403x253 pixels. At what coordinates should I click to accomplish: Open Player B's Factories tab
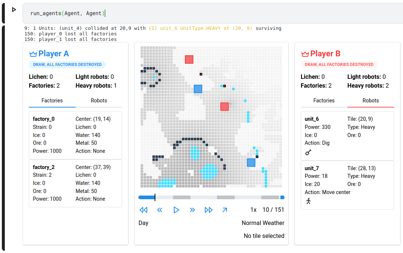(x=324, y=101)
